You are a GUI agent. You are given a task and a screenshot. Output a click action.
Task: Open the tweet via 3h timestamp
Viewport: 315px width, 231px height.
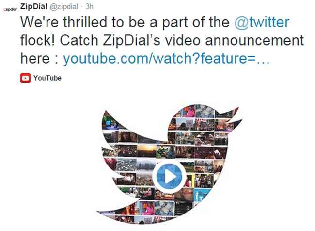pos(89,6)
